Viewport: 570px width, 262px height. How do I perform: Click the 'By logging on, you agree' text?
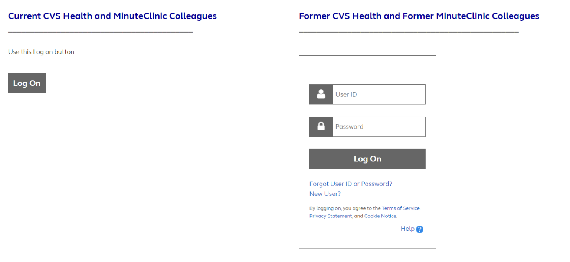click(x=345, y=208)
